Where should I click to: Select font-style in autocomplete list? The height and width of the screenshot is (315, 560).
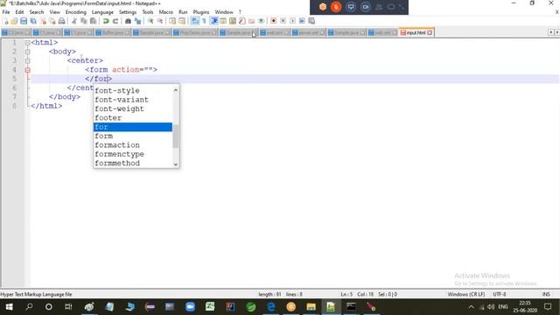[x=133, y=91]
